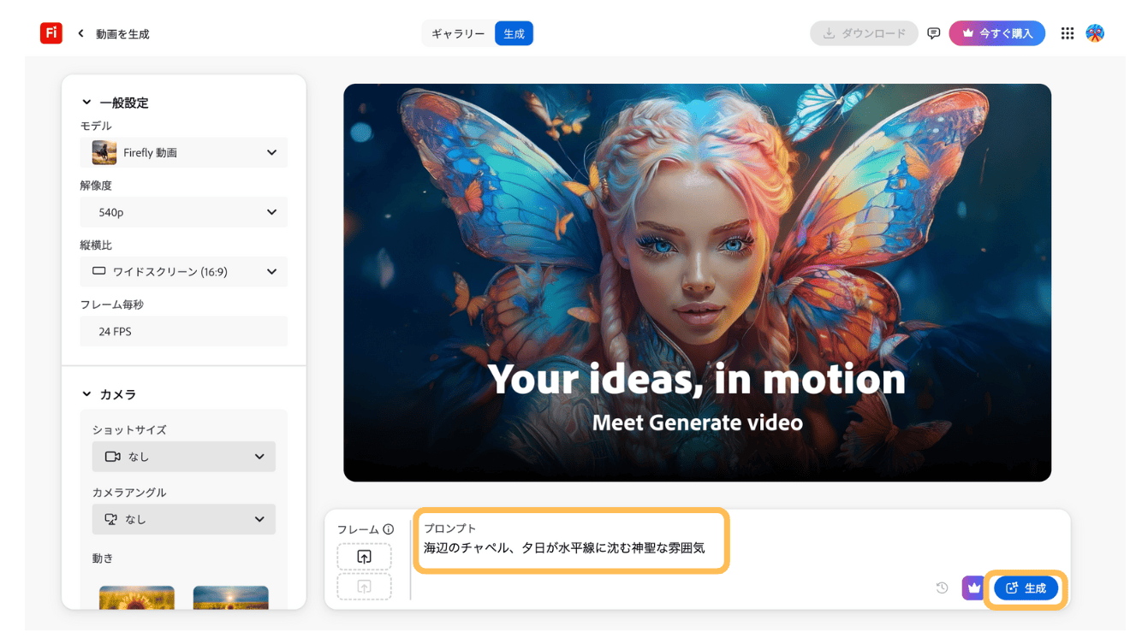Select the 生成 tab at the top
This screenshot has width=1130, height=638.
pos(514,33)
